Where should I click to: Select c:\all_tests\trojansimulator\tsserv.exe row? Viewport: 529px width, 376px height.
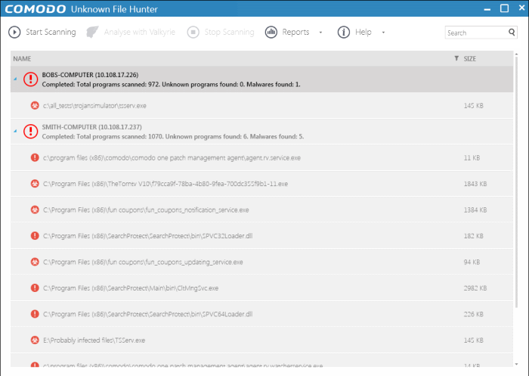(261, 105)
